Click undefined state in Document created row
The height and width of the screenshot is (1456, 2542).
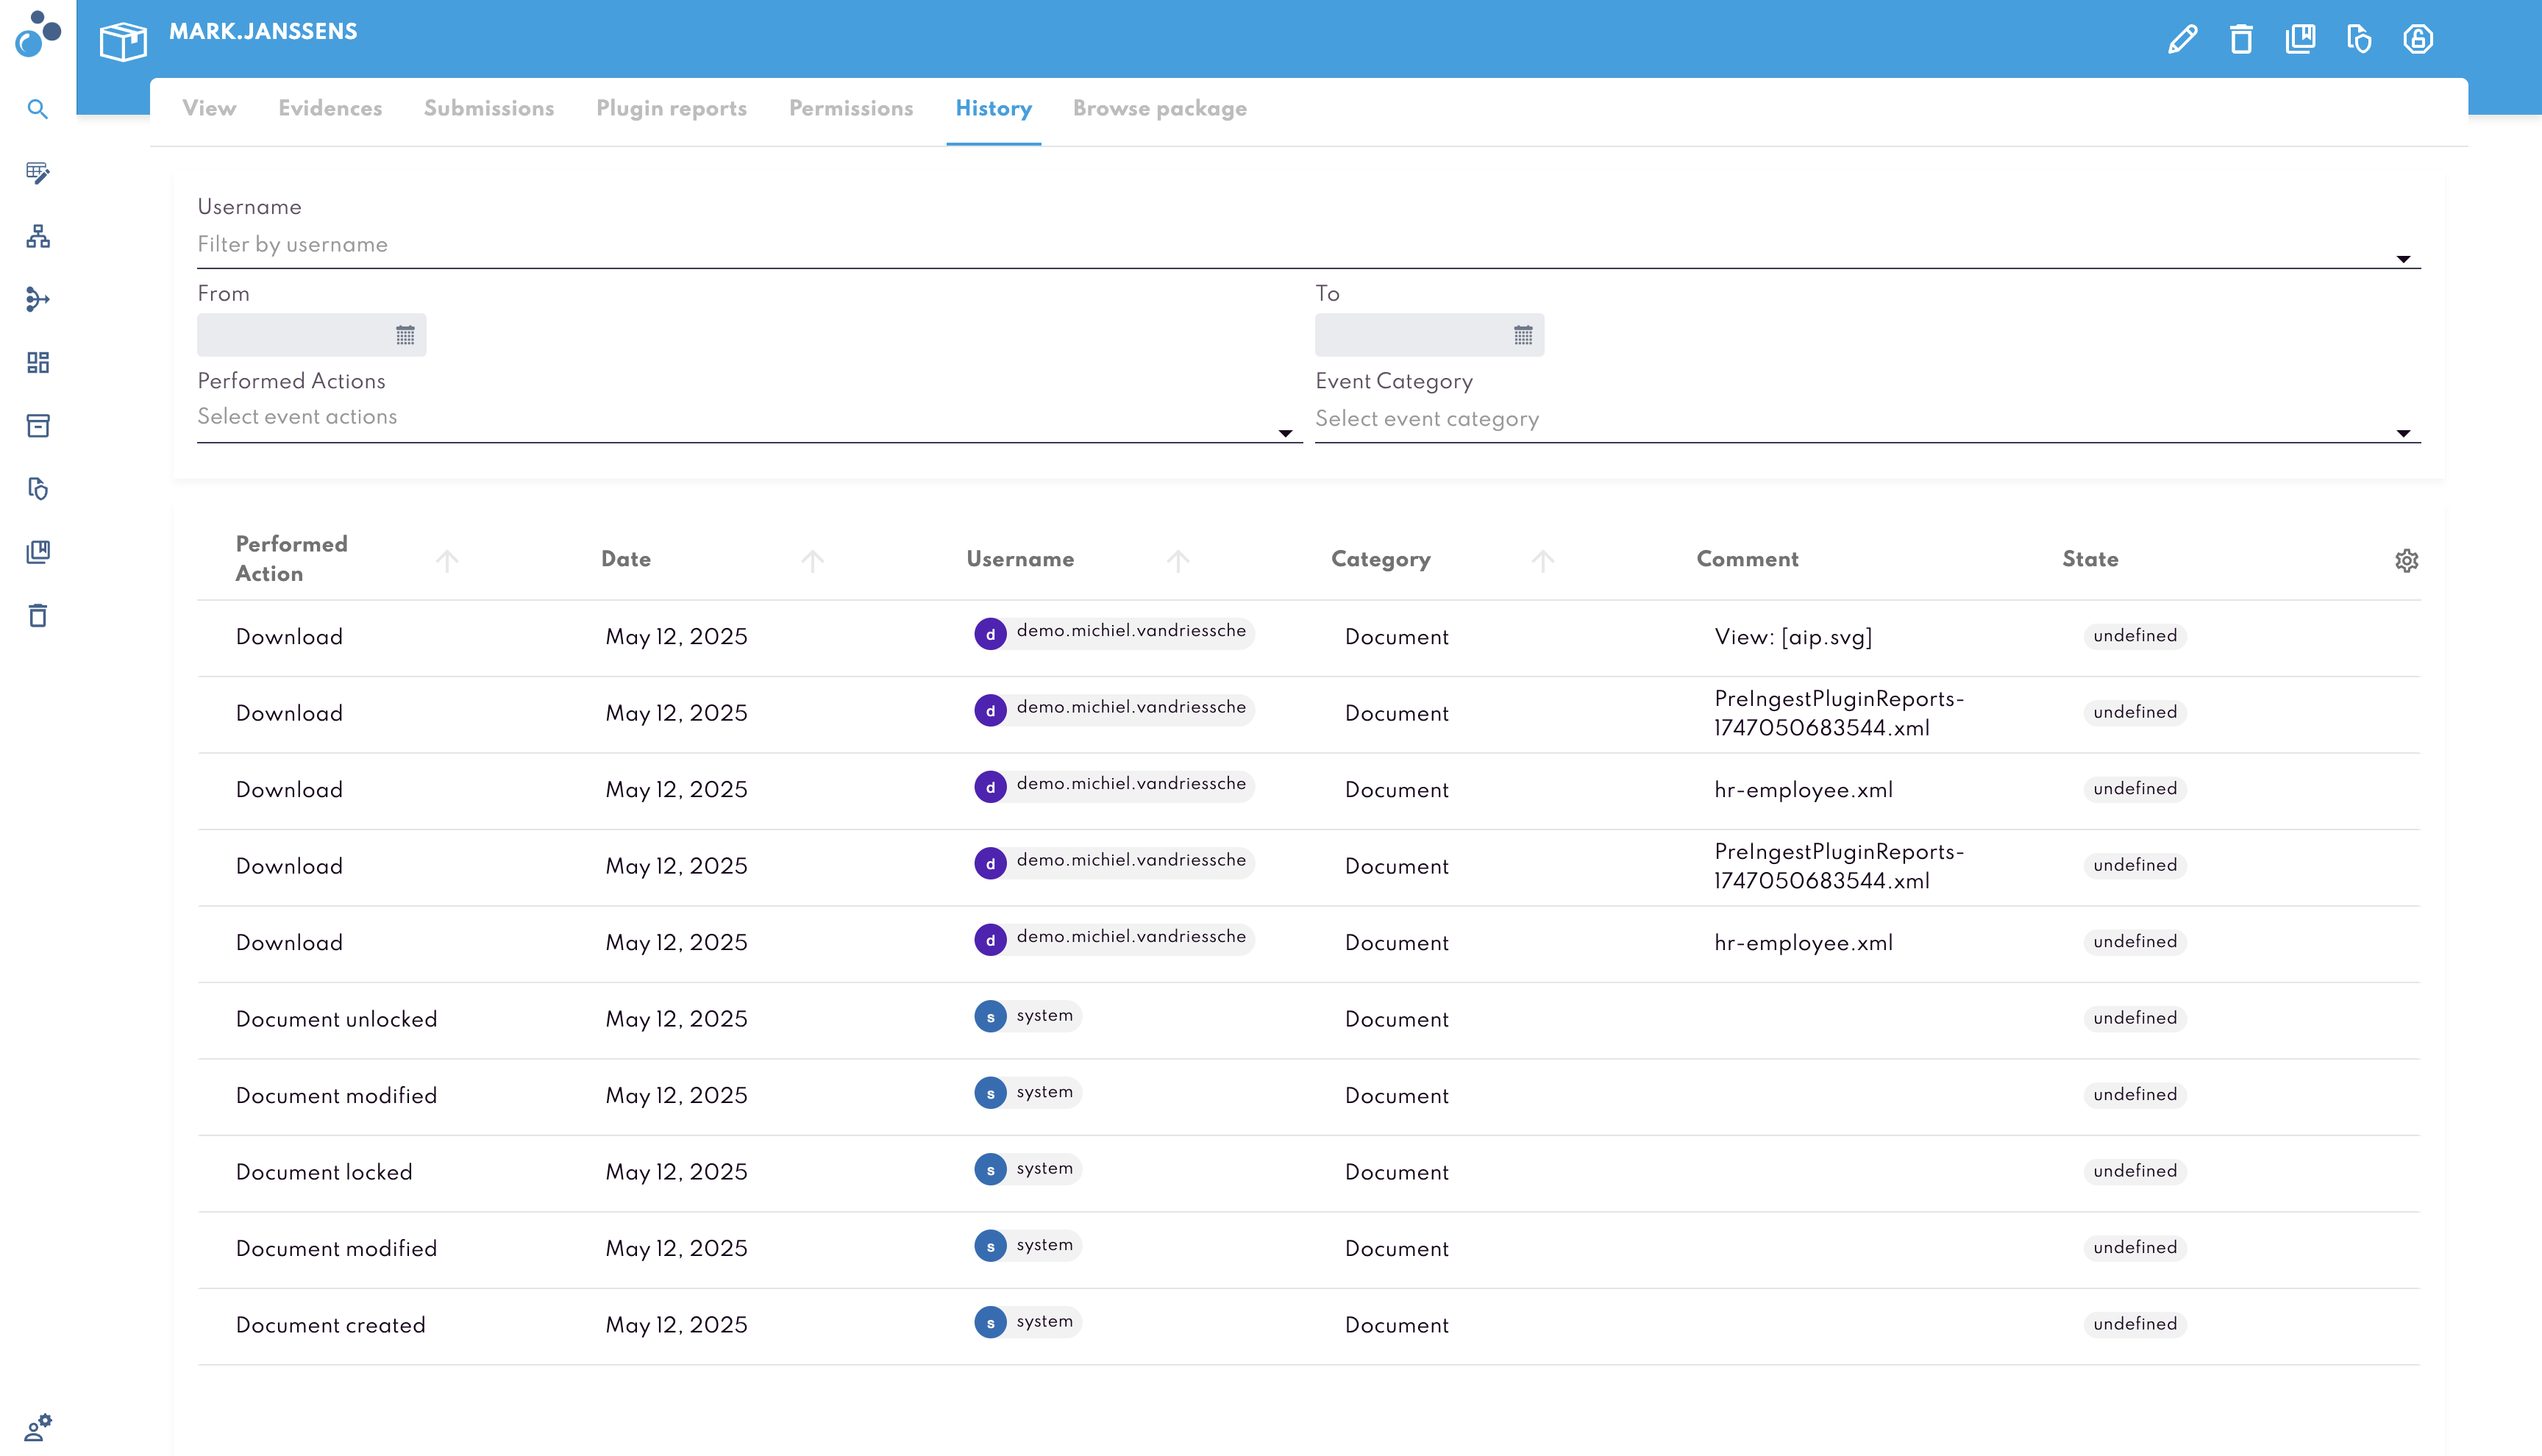click(x=2135, y=1324)
